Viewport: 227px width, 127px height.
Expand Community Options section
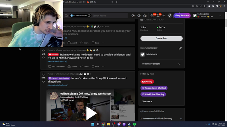point(161,64)
